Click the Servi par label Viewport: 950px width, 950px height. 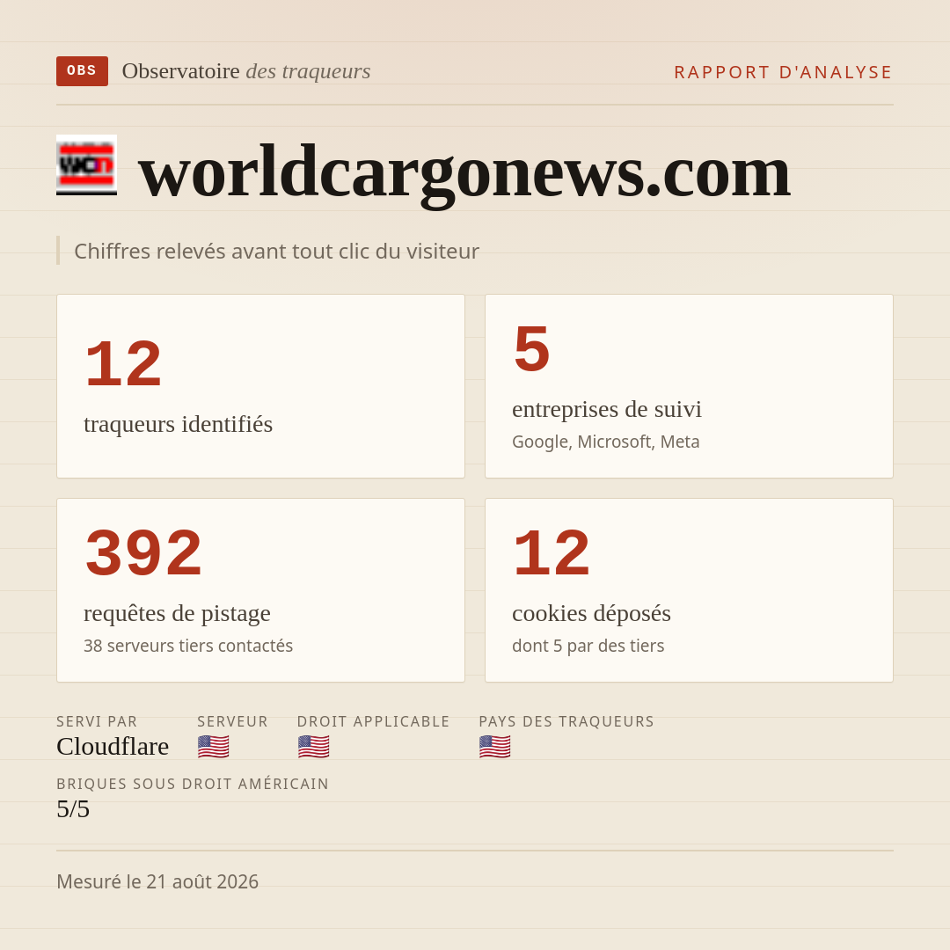click(97, 721)
